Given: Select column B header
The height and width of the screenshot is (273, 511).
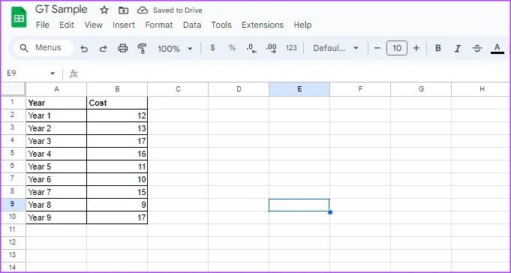Looking at the screenshot, I should (117, 89).
